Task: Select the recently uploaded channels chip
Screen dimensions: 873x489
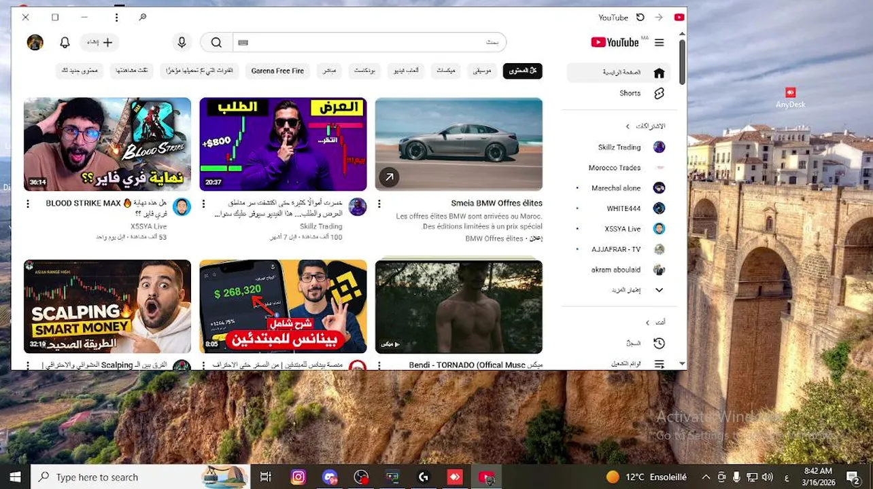Action: tap(200, 71)
